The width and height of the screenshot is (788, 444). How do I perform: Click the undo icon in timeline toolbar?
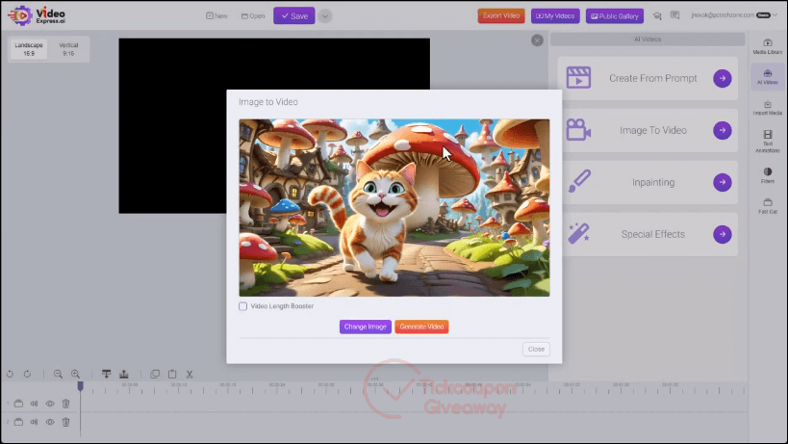[10, 374]
